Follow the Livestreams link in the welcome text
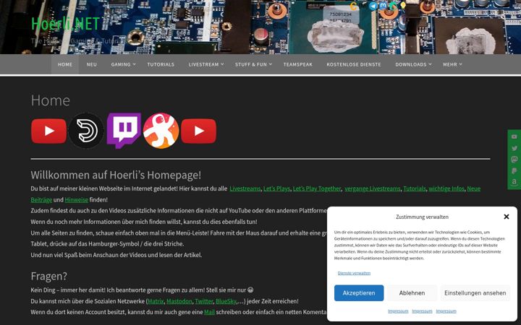 (245, 188)
